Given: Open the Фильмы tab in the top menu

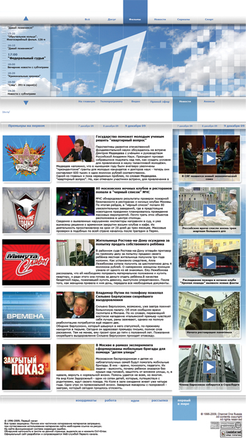Looking at the screenshot, I should [x=135, y=20].
